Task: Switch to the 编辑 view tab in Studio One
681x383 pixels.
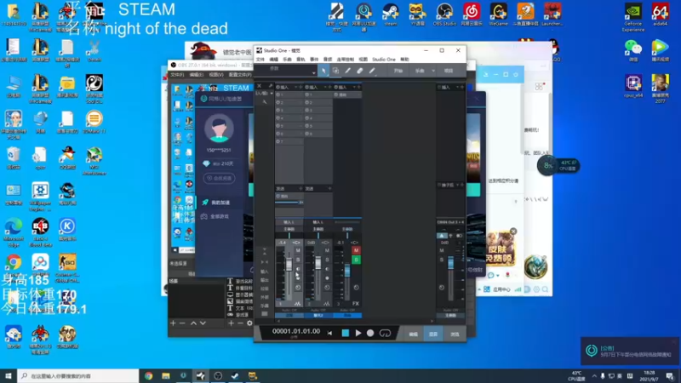Action: click(x=413, y=334)
